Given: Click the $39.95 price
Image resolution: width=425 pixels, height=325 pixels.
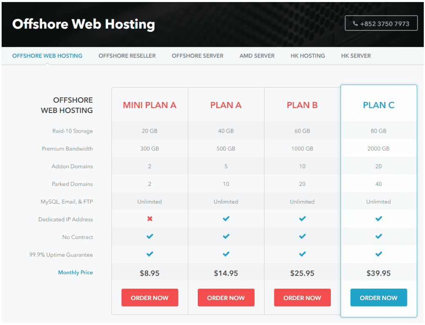Looking at the screenshot, I should coord(379,273).
